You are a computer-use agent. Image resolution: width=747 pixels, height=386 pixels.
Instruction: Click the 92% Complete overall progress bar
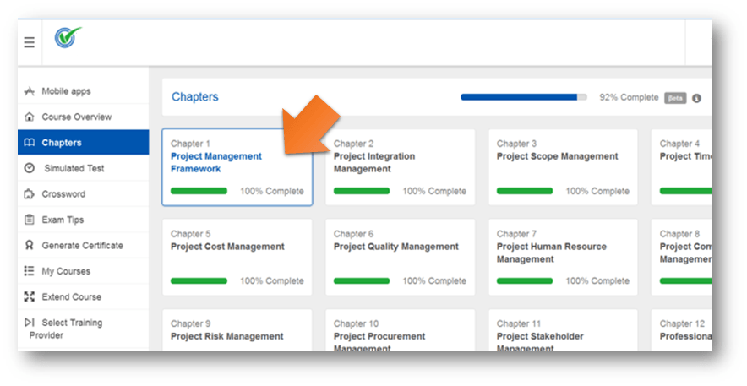click(523, 97)
